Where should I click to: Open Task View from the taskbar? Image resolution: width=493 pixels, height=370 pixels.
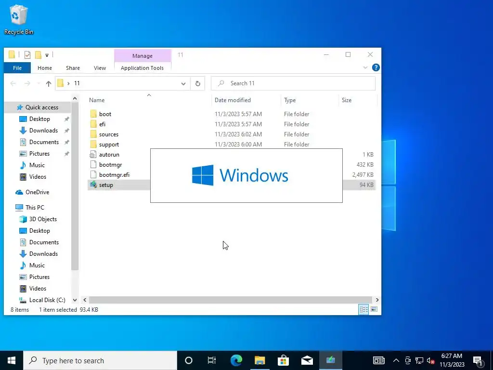pyautogui.click(x=212, y=360)
